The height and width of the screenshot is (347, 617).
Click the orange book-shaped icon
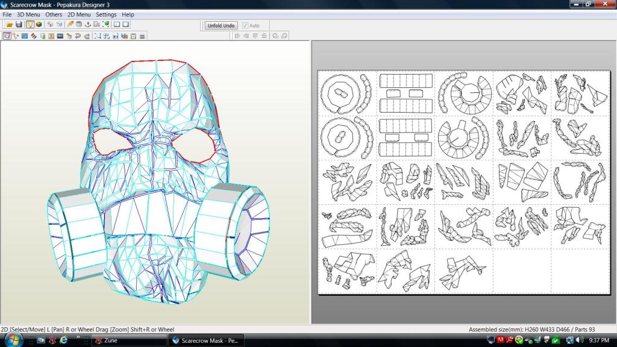[51, 36]
